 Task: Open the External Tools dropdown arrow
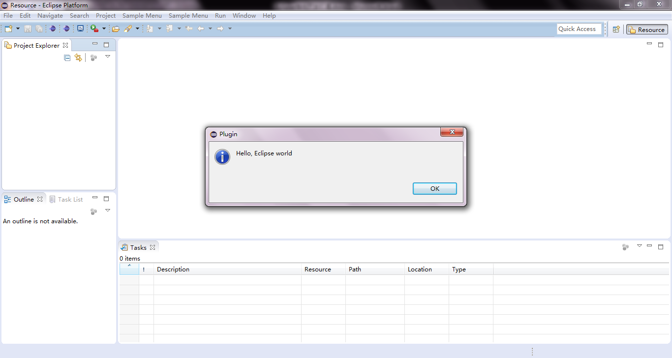104,29
